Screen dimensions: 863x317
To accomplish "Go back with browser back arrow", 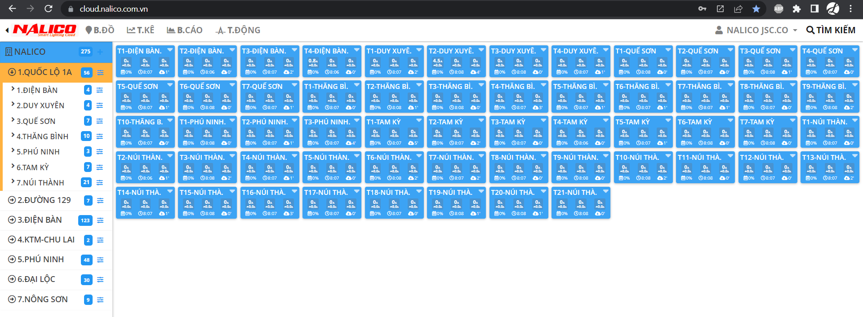I will pos(12,9).
